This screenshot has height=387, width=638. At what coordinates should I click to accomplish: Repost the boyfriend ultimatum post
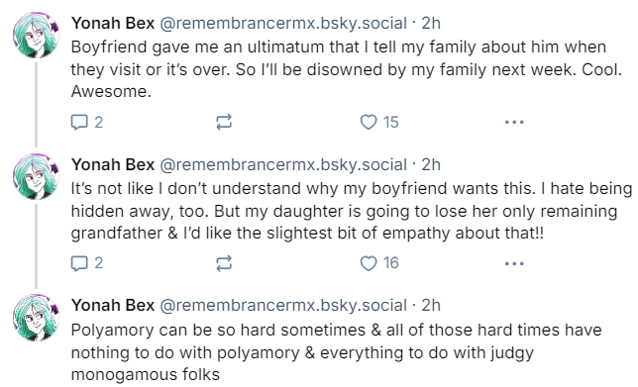224,122
